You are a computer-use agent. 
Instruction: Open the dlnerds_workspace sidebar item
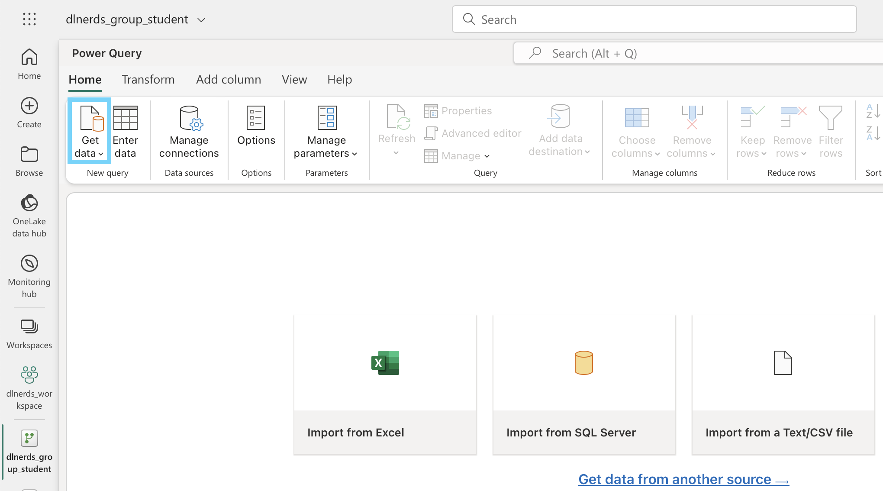coord(29,388)
